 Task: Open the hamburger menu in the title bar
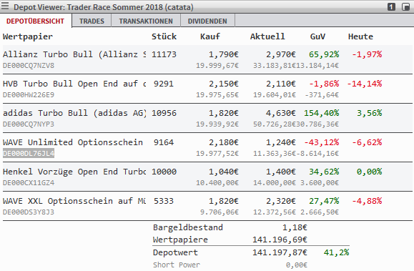pos(5,6)
